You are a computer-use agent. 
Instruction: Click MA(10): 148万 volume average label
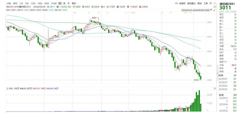(x=39, y=88)
